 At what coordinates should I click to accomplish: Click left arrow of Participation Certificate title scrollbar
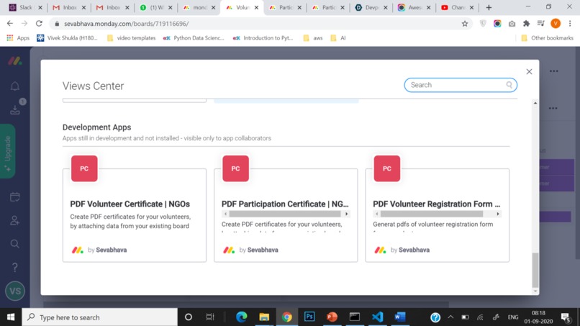[x=225, y=214]
